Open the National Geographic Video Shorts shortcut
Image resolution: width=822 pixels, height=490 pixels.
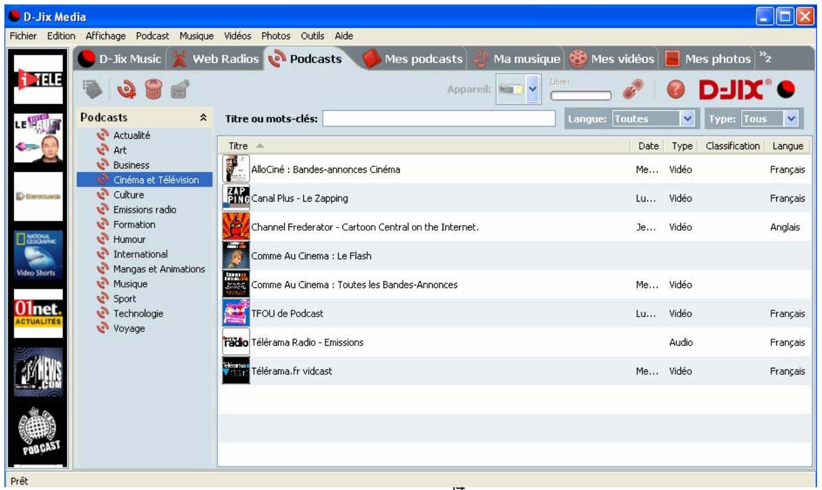[x=38, y=255]
